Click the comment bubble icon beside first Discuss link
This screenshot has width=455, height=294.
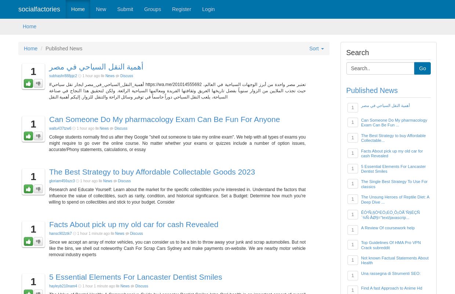pos(117,76)
